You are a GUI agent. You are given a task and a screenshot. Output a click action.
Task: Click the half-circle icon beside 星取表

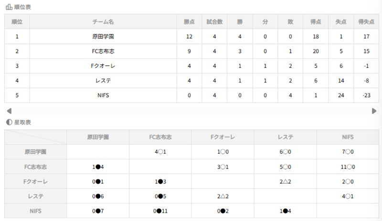click(x=9, y=122)
